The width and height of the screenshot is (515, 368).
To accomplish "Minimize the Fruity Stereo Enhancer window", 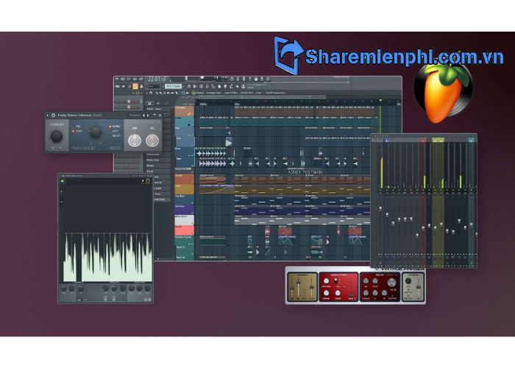I will 154,116.
